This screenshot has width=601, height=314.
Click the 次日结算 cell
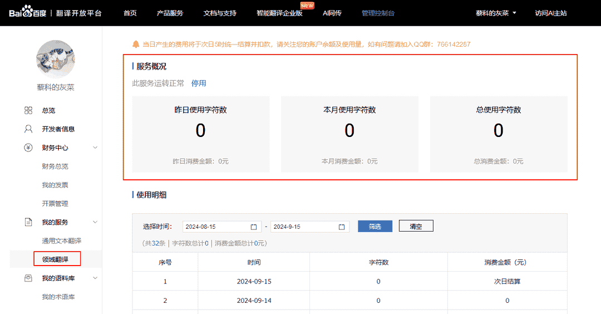click(x=507, y=281)
